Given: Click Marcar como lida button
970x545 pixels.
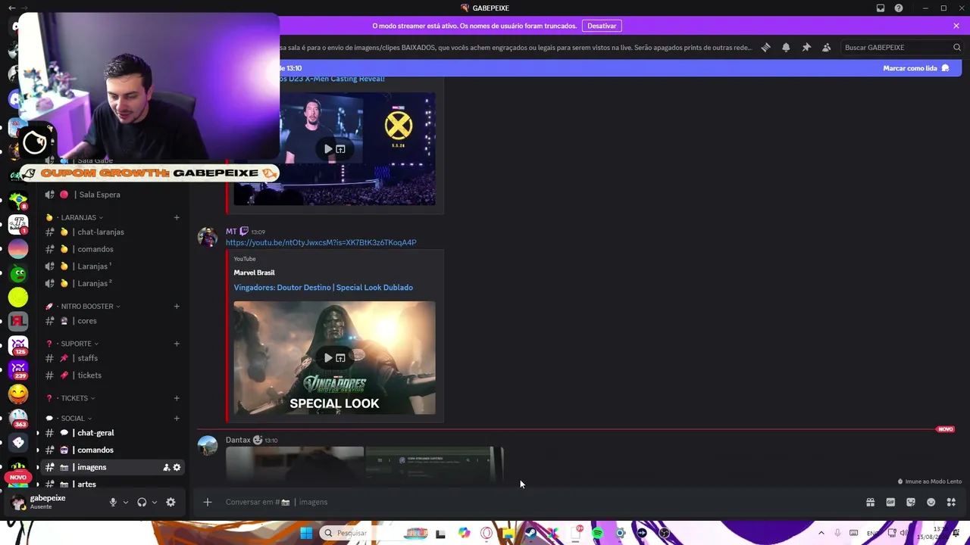Looking at the screenshot, I should pos(916,68).
